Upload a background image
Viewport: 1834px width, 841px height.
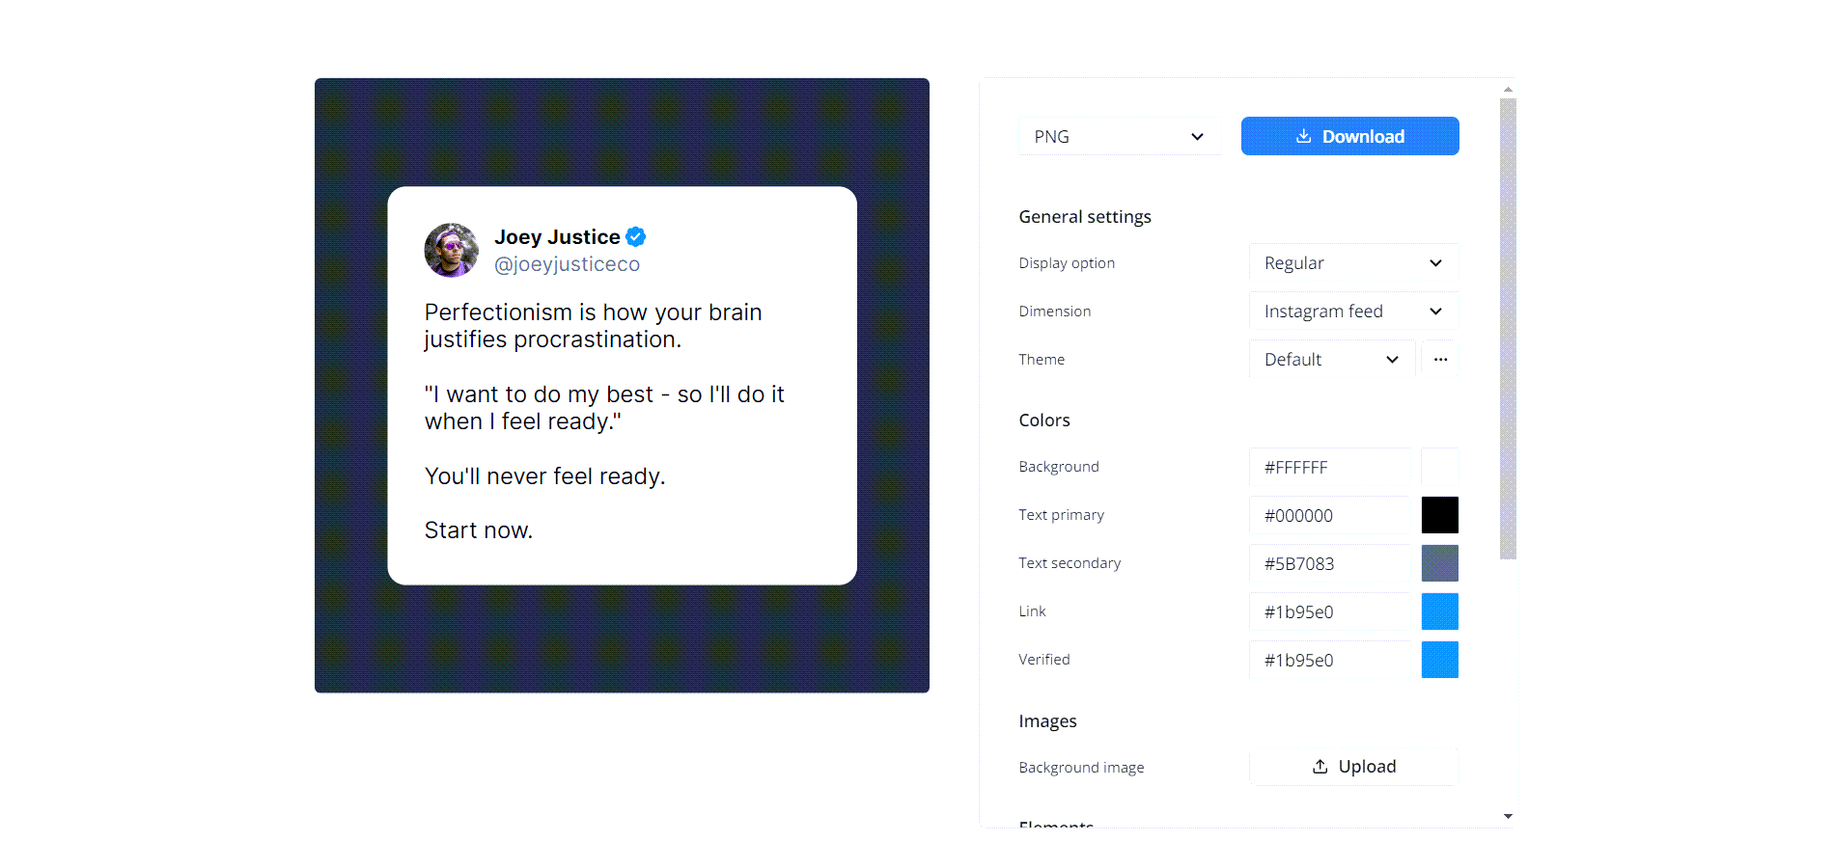(x=1353, y=766)
